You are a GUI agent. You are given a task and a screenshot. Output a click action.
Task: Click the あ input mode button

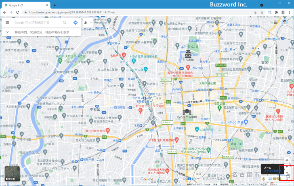click(86, 23)
